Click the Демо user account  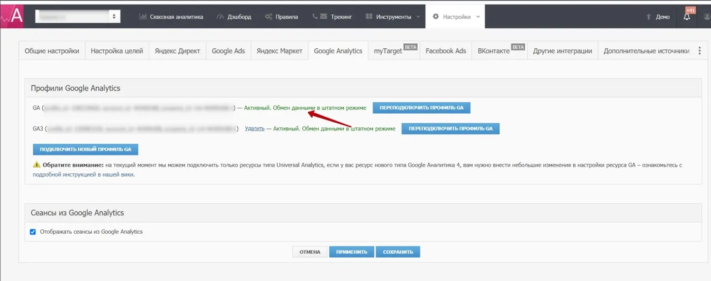pyautogui.click(x=658, y=17)
